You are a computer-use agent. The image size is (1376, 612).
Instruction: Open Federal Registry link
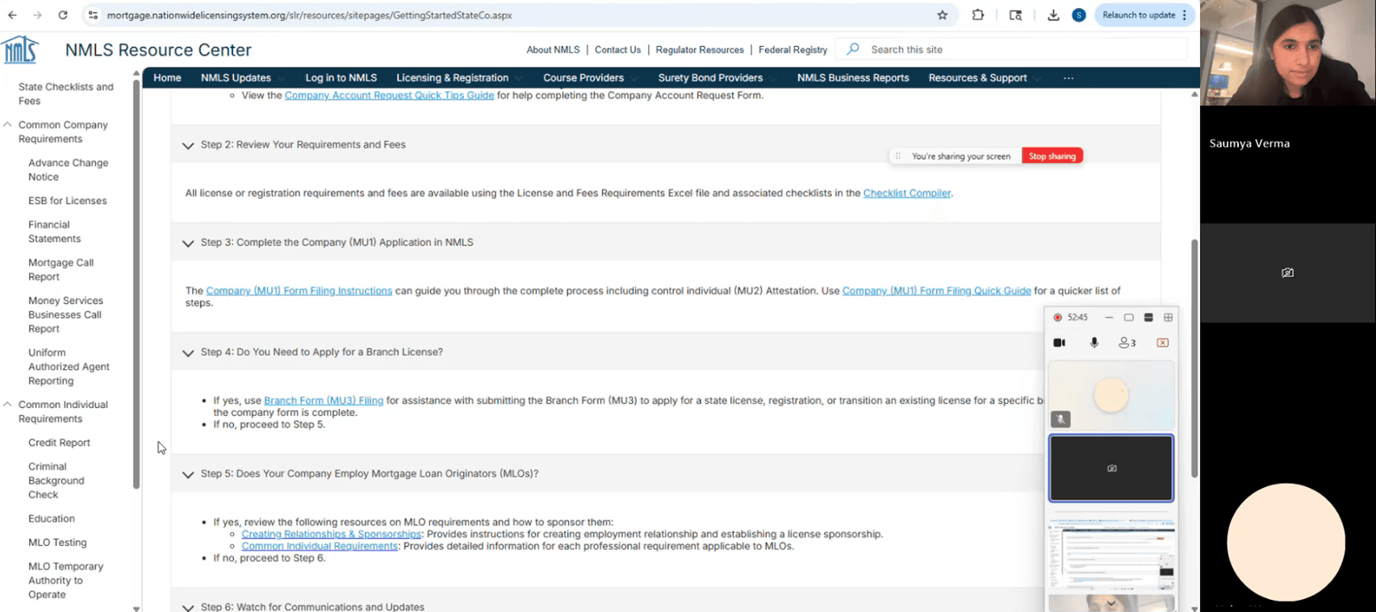[793, 50]
